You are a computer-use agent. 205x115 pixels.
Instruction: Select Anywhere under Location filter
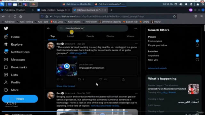tap(197, 56)
